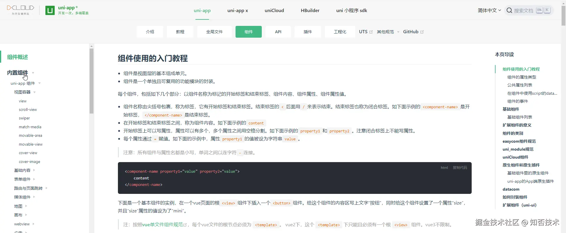The image size is (566, 233).
Task: Jump to 扩展组件的意义 in page guide
Action: [x=517, y=125]
